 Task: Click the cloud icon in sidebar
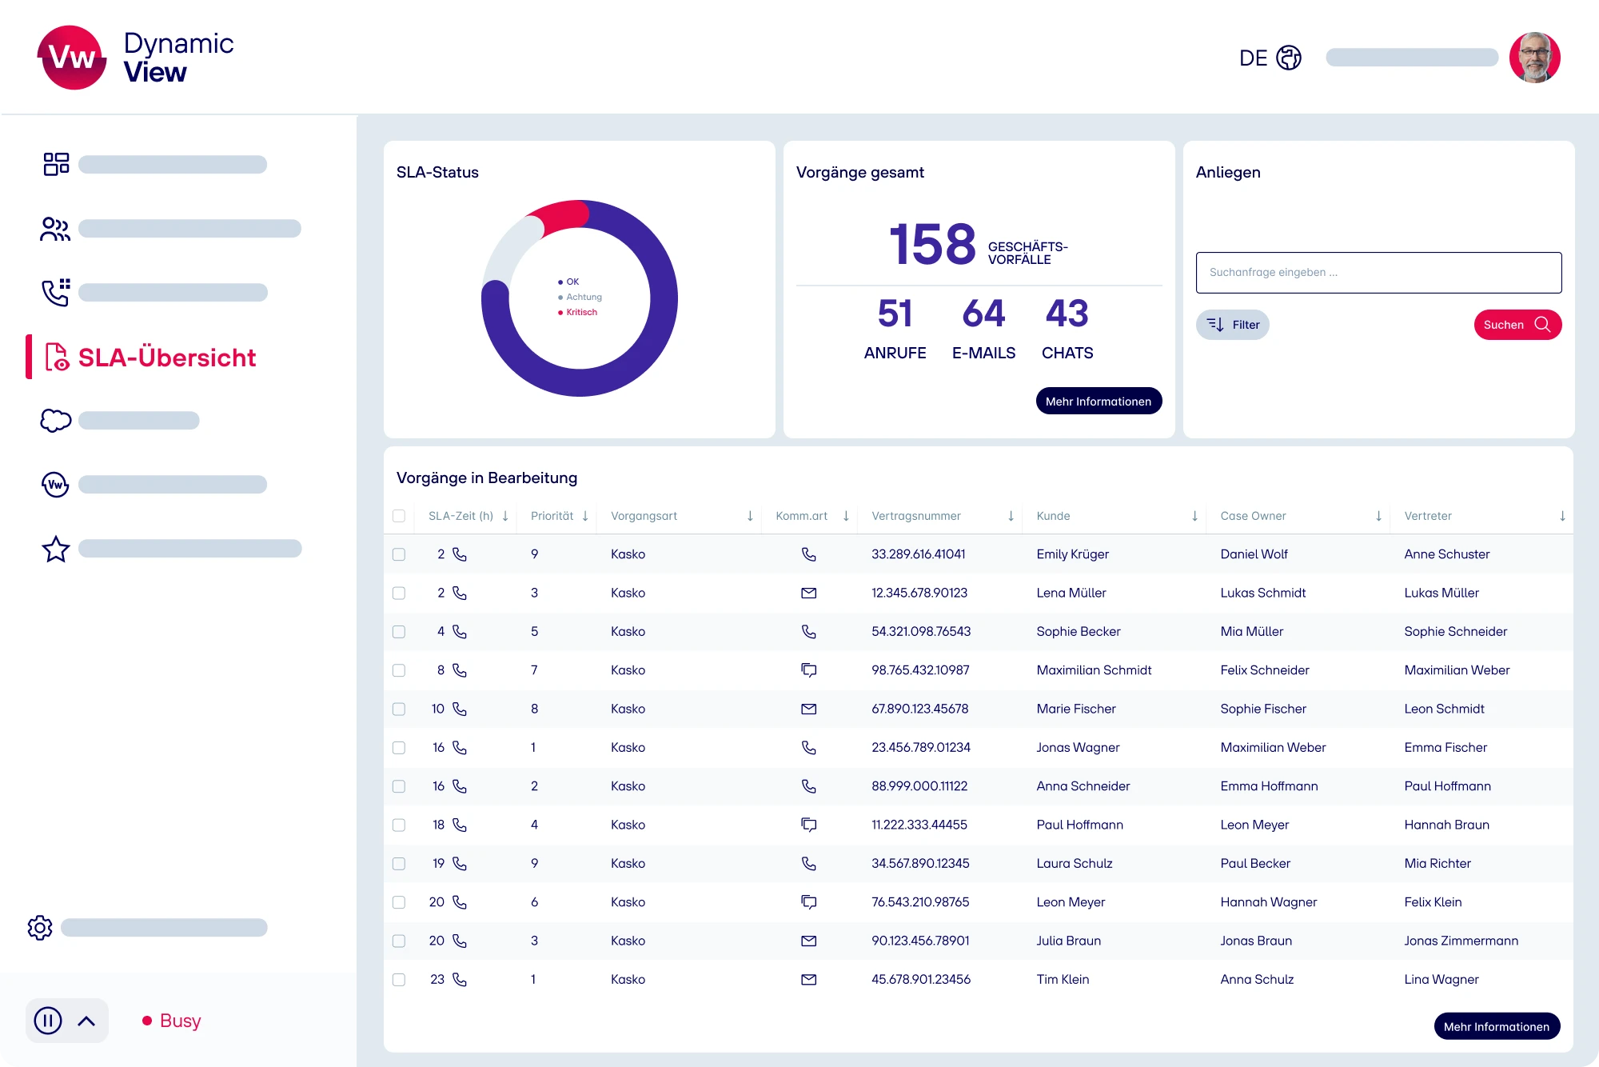56,420
